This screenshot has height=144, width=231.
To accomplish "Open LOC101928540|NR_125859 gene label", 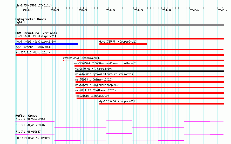I will 33,138.
